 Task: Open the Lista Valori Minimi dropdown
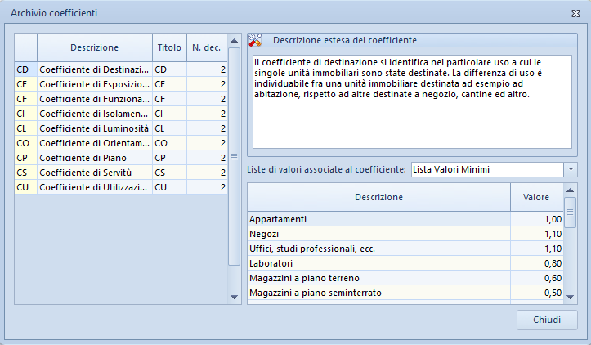[x=571, y=169]
